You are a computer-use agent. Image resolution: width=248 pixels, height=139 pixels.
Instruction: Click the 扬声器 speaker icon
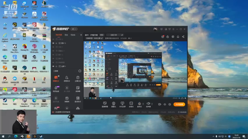(x=148, y=103)
